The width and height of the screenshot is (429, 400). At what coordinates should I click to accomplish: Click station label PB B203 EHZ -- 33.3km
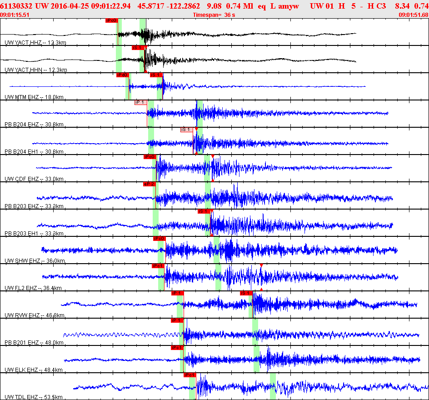click(34, 206)
